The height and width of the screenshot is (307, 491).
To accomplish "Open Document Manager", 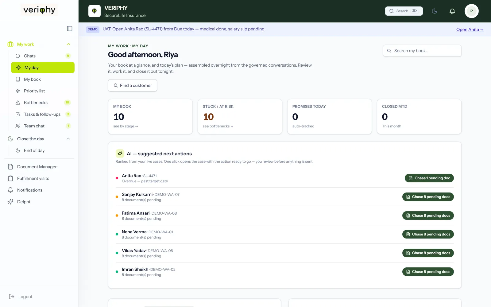I will (x=39, y=167).
